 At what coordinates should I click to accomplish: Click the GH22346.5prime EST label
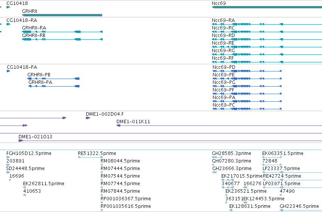[299, 206]
